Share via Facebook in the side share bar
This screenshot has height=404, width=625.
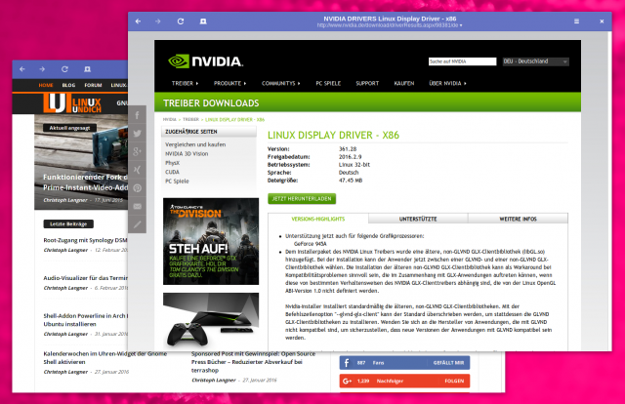(137, 115)
